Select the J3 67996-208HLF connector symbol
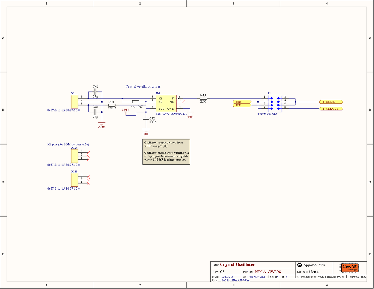Image resolution: width=374 pixels, height=289 pixels. (274, 104)
